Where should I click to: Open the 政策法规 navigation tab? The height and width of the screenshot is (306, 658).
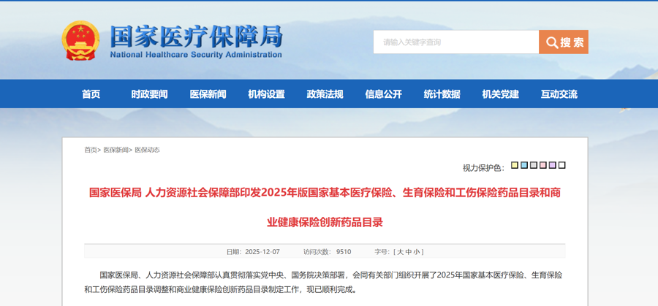[325, 94]
